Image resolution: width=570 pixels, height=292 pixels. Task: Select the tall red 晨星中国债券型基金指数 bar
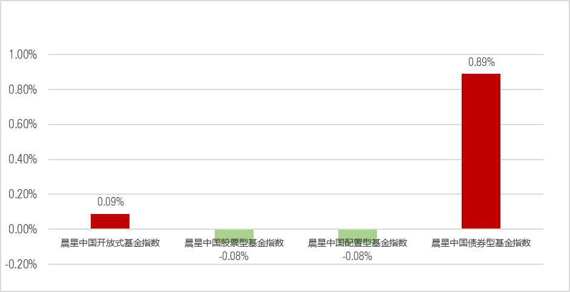(x=481, y=151)
